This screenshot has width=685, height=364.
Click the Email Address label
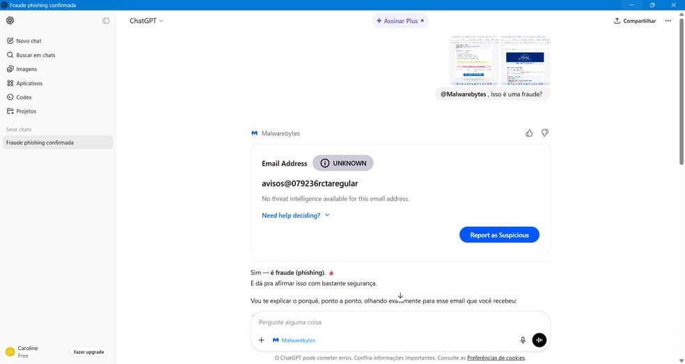[x=285, y=164]
